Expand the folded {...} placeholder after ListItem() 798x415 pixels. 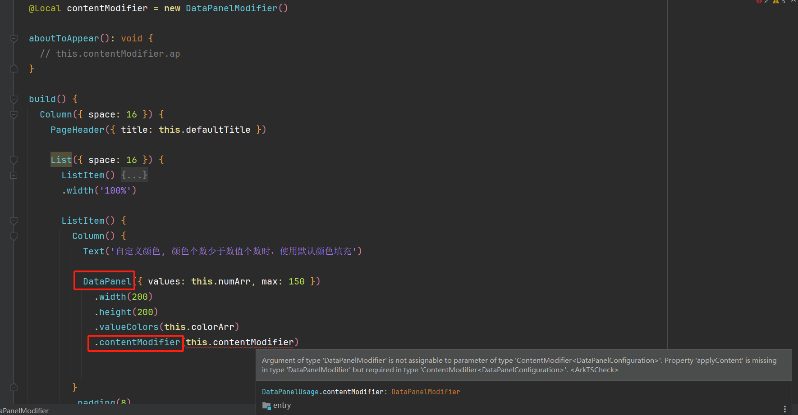pos(134,175)
